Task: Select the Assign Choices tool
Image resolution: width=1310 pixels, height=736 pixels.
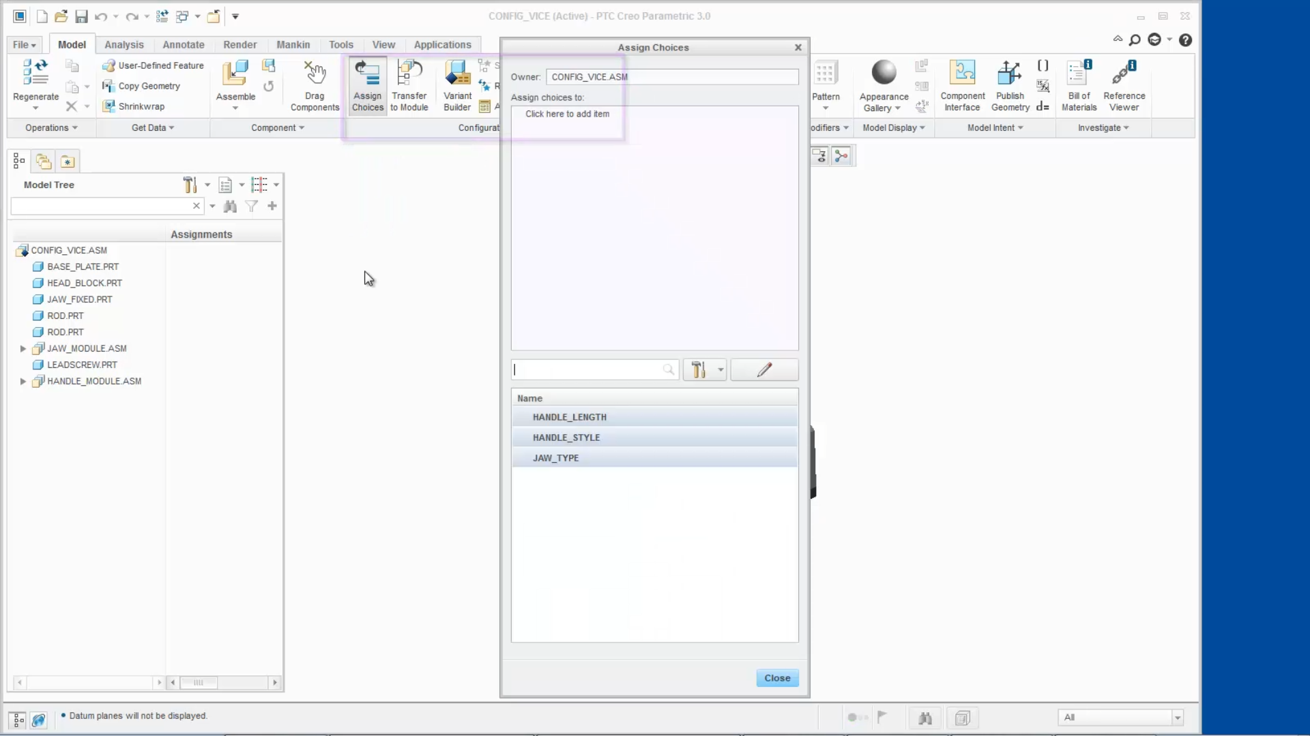Action: 368,85
